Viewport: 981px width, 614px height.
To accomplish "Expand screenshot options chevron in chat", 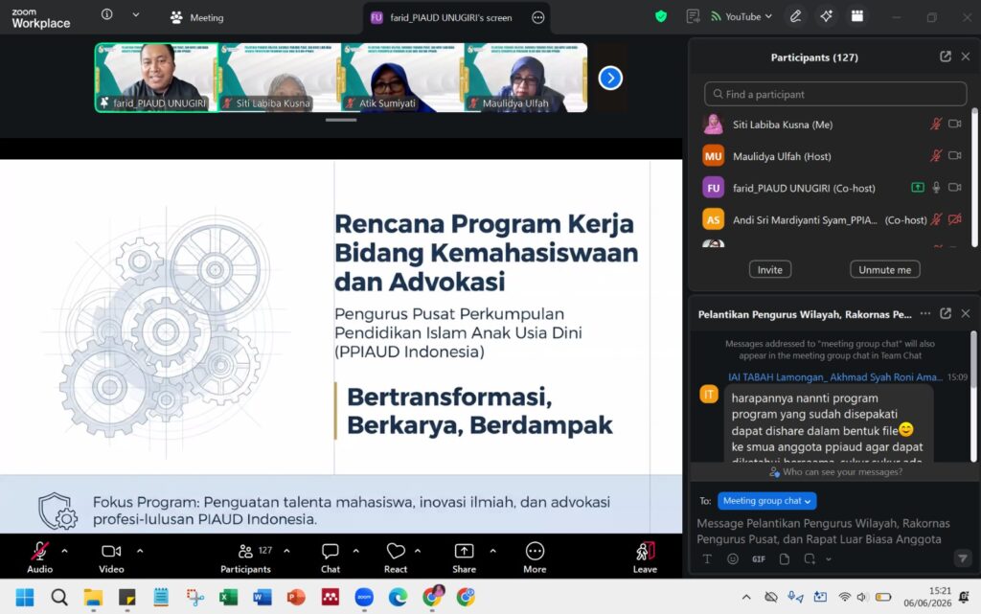I will [x=829, y=559].
